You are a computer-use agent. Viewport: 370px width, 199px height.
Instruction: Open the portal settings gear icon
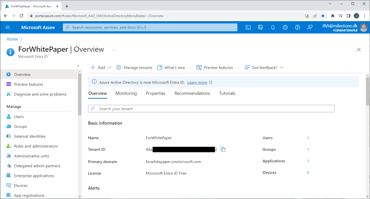285,27
